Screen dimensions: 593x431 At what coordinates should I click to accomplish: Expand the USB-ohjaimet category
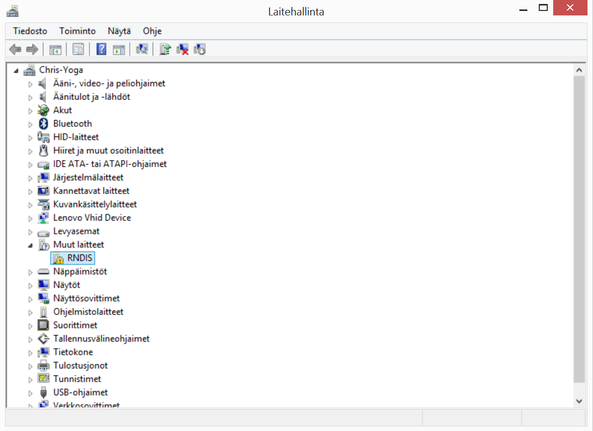click(x=30, y=392)
